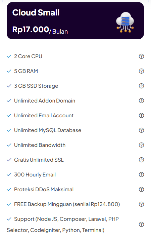Click the checkmark beside 2 Core CPU
The image size is (151, 240).
9,56
